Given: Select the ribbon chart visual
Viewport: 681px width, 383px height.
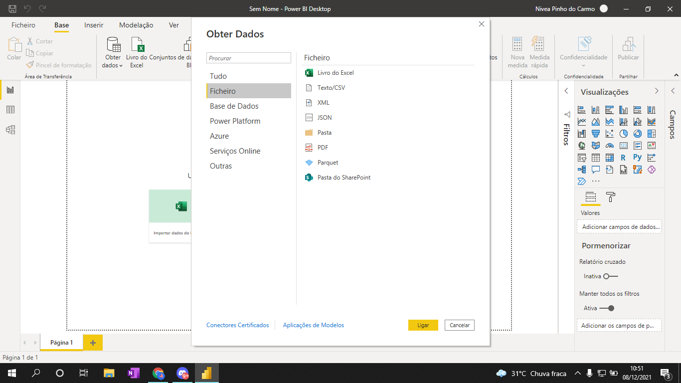Looking at the screenshot, I should pos(651,122).
